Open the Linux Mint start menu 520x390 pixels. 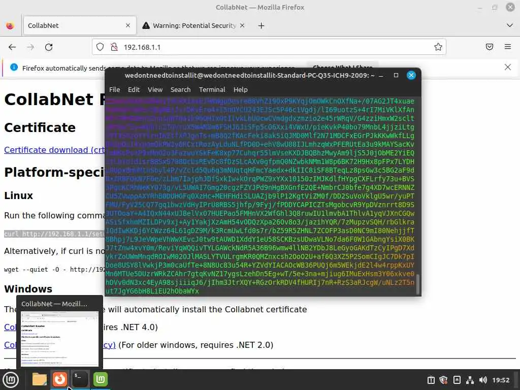coord(11,380)
